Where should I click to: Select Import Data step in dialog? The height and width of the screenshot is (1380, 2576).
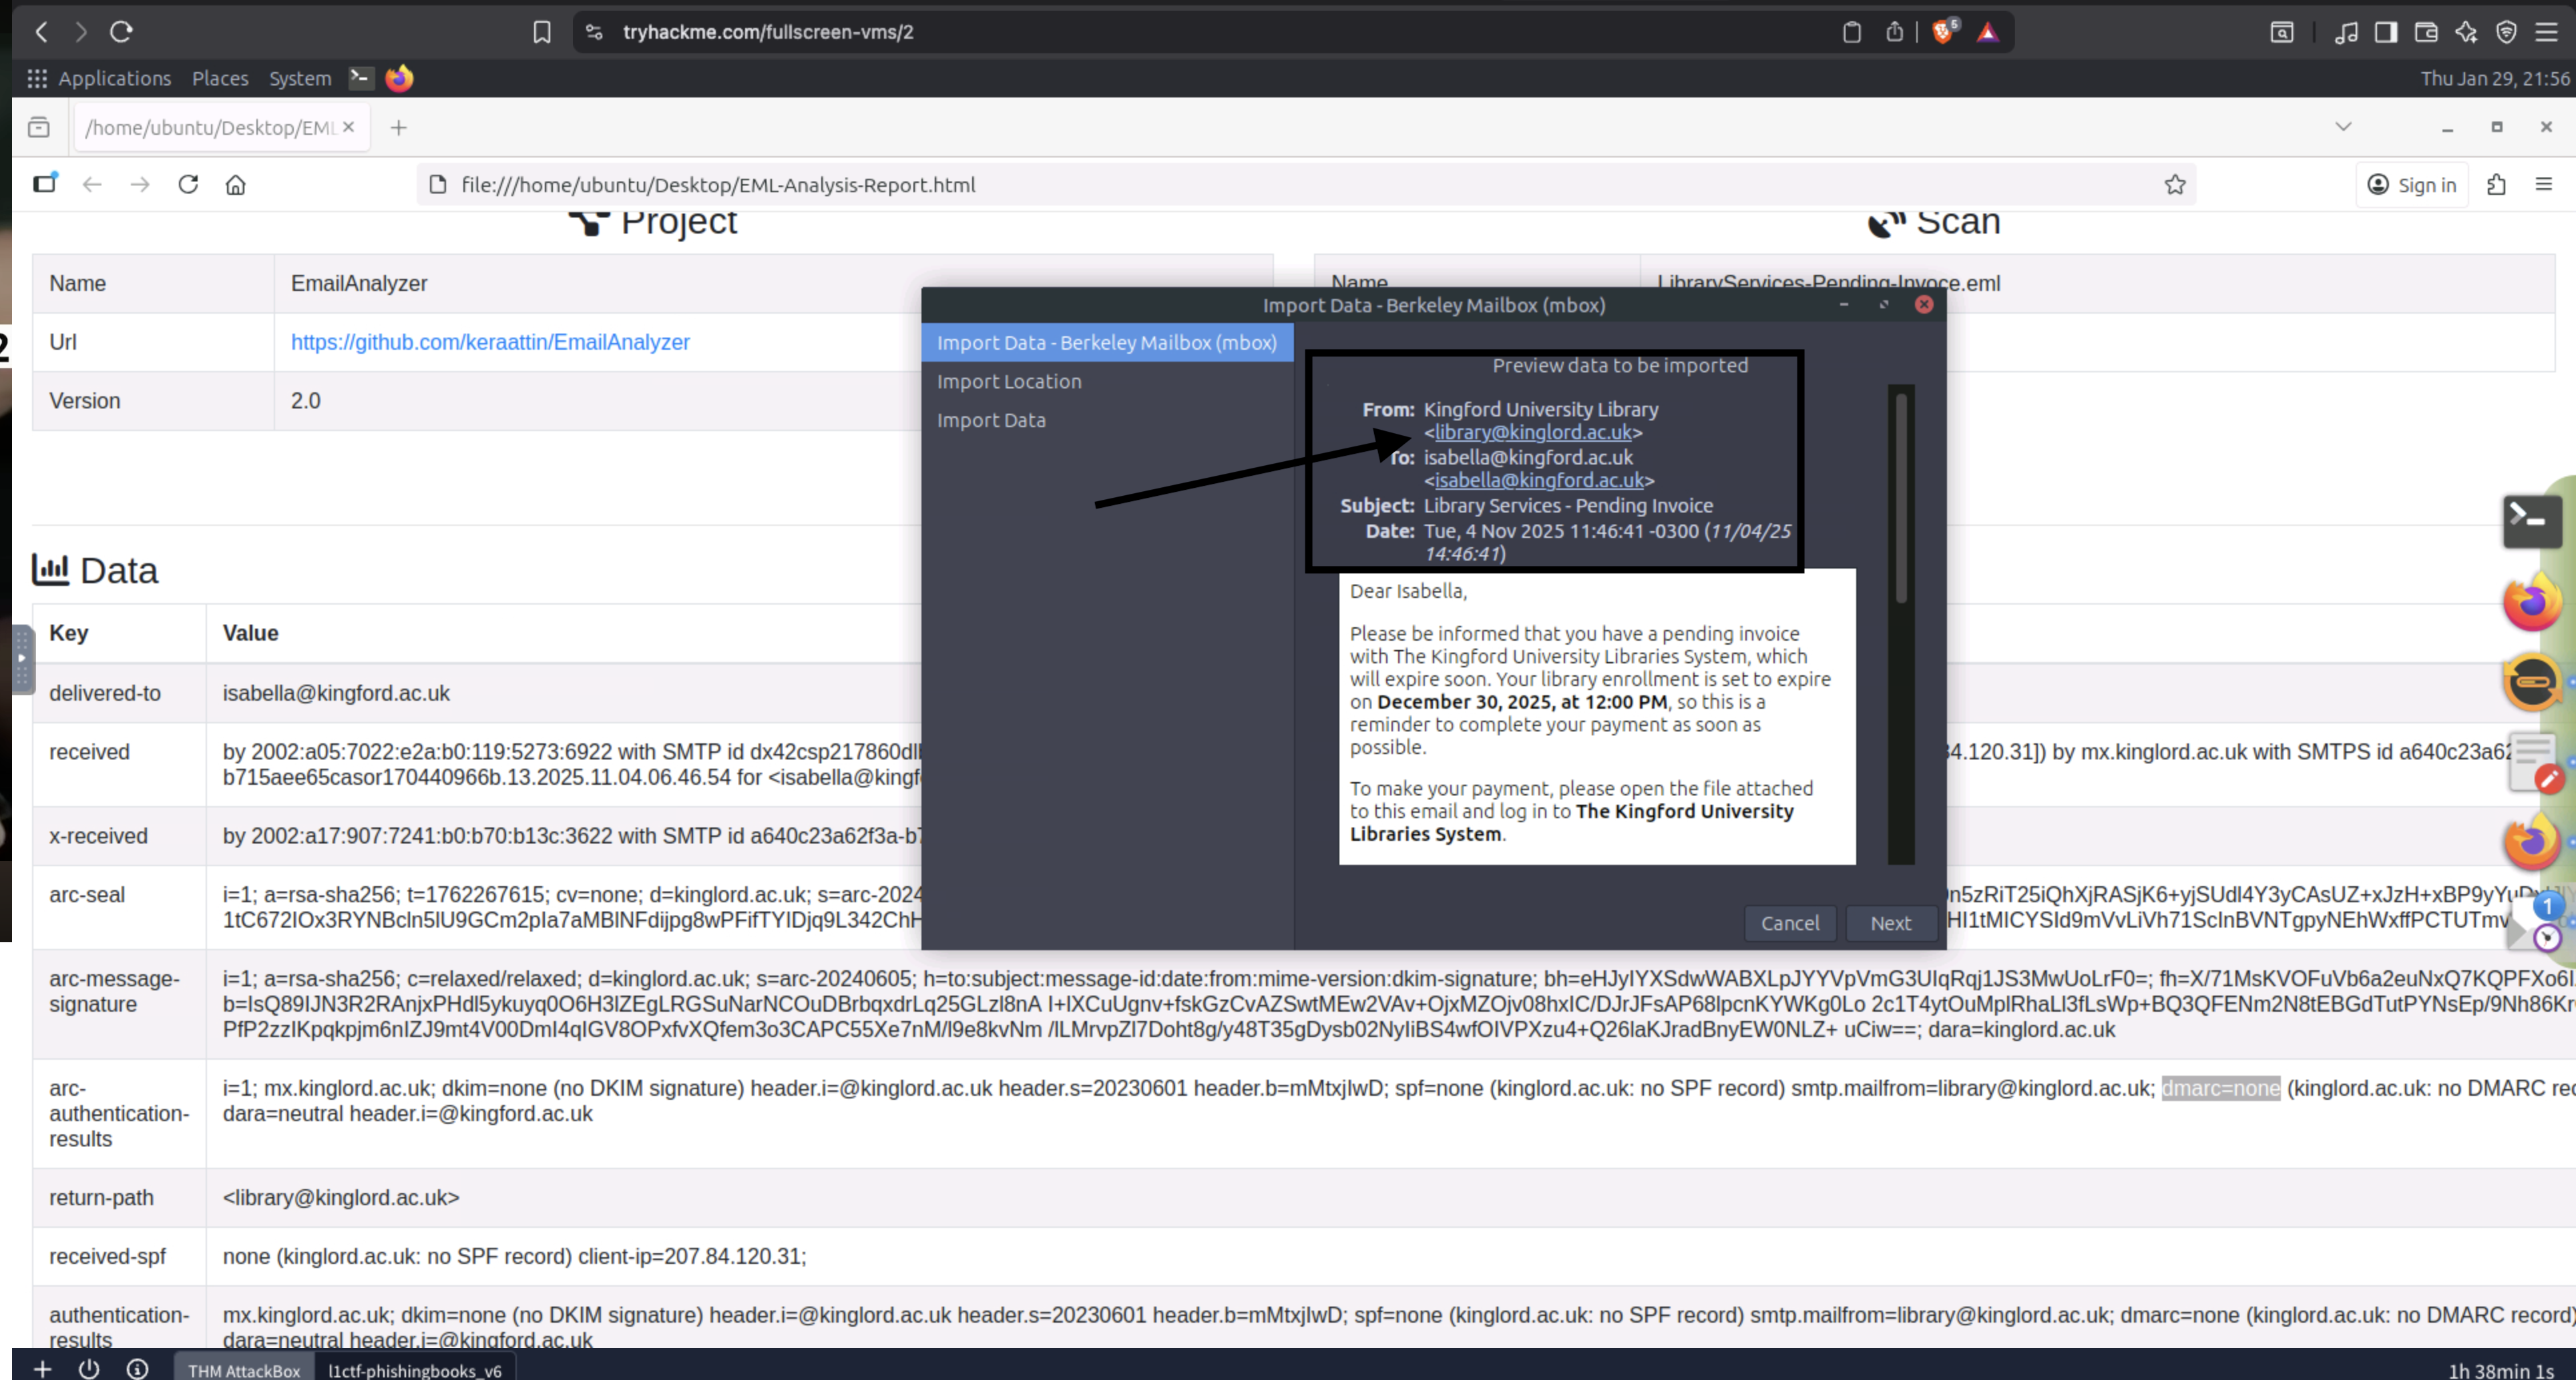(x=991, y=420)
